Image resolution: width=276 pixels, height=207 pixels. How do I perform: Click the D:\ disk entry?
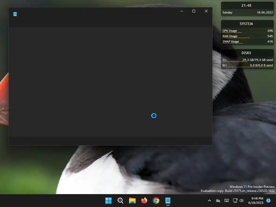pyautogui.click(x=247, y=65)
